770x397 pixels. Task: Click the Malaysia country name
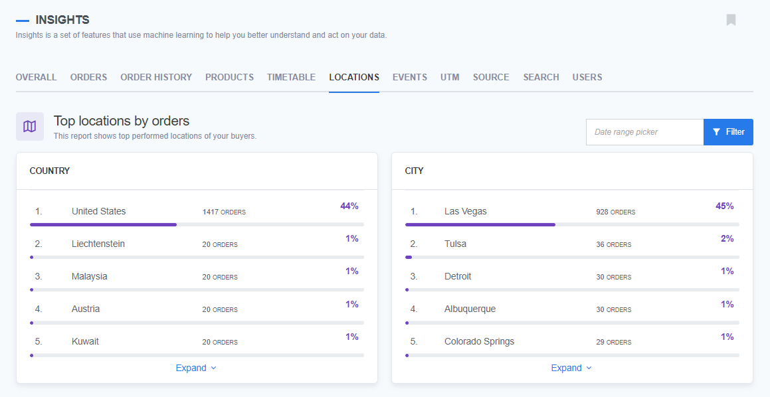[x=90, y=276]
